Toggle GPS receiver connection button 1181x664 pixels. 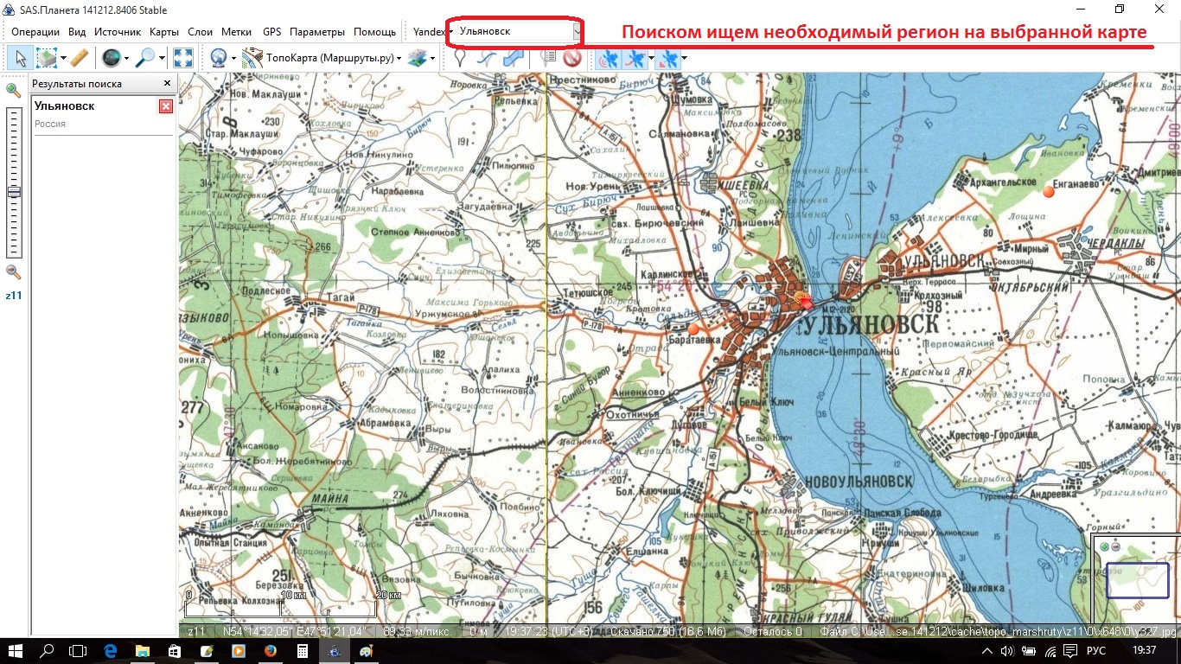click(x=609, y=58)
